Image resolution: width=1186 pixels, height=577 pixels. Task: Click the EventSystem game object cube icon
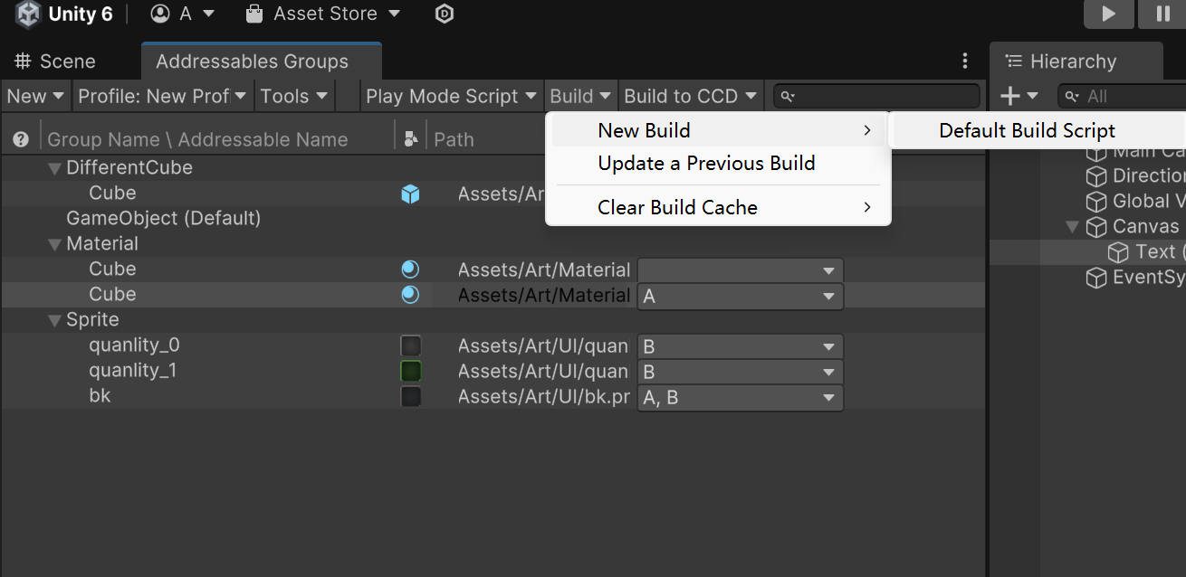pyautogui.click(x=1096, y=277)
